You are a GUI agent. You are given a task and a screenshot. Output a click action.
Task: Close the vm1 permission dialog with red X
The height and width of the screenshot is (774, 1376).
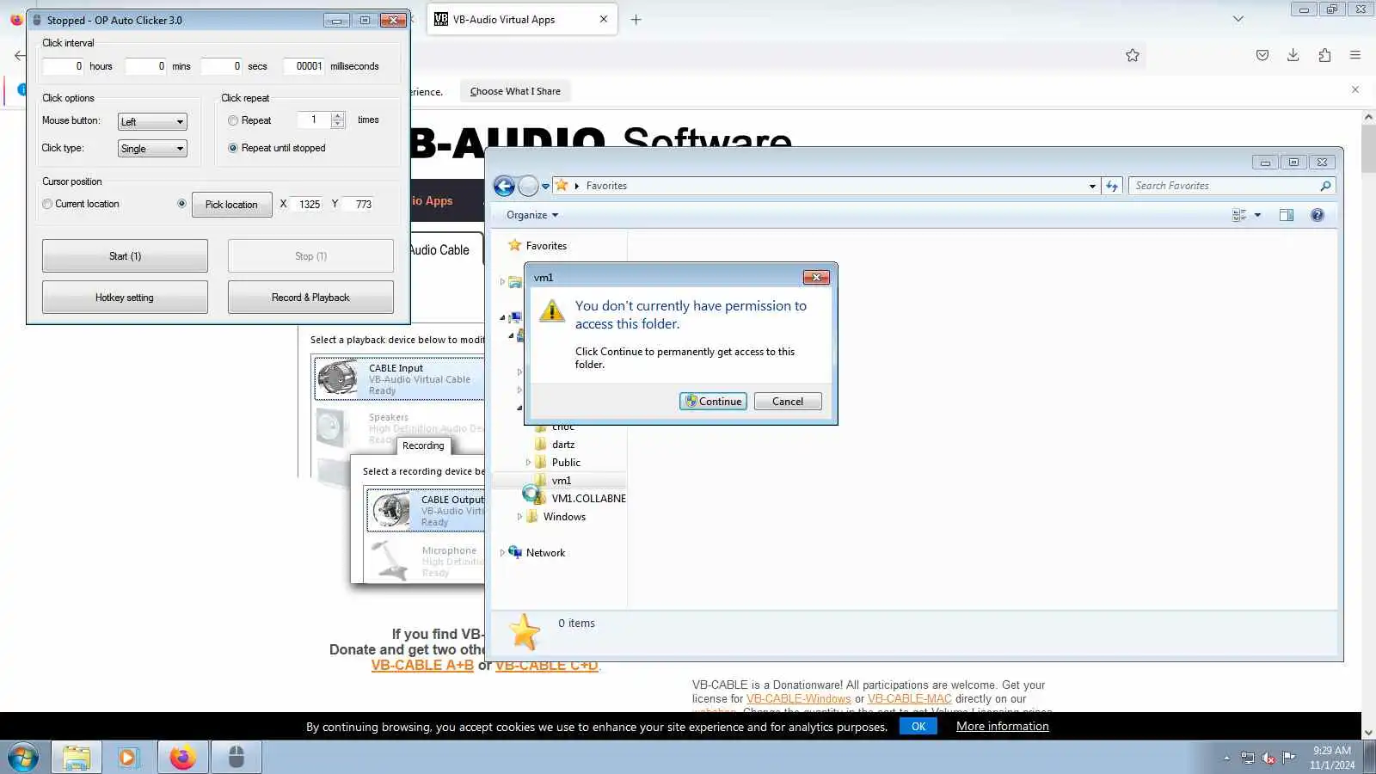(816, 277)
